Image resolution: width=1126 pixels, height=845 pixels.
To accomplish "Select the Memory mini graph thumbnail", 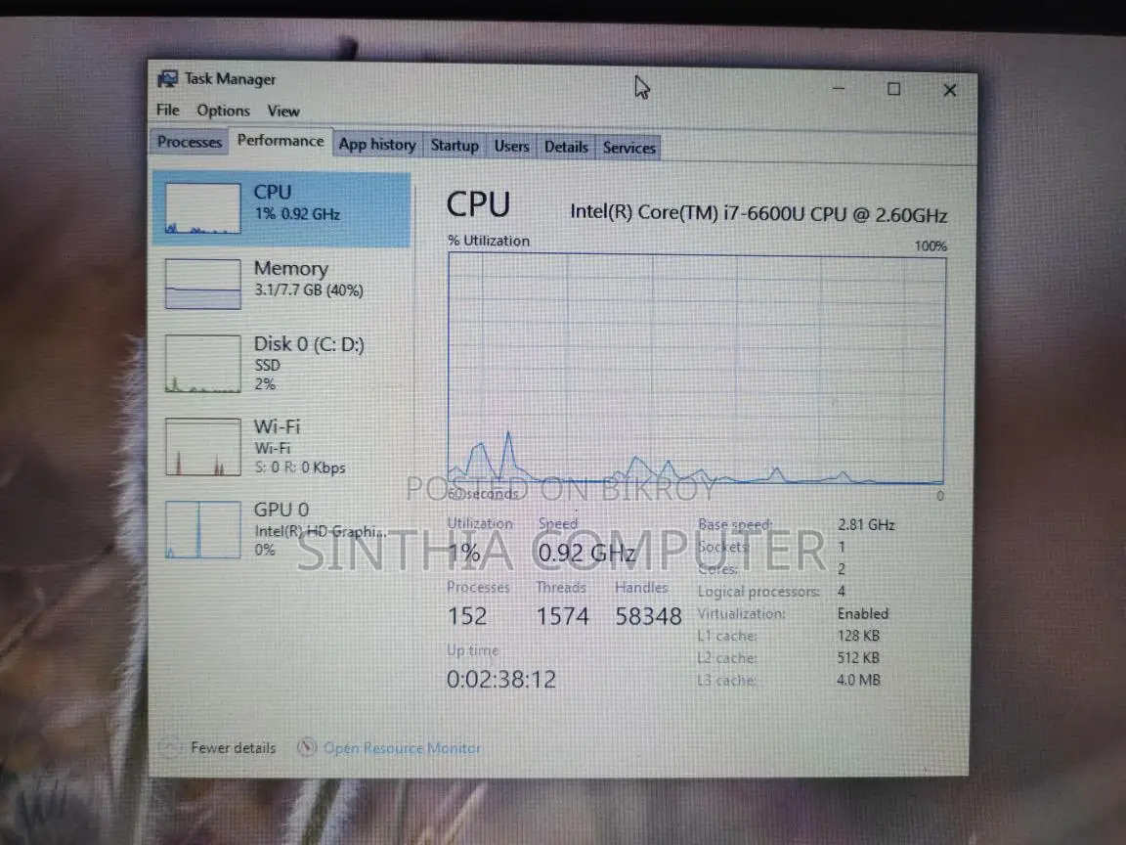I will [x=202, y=284].
